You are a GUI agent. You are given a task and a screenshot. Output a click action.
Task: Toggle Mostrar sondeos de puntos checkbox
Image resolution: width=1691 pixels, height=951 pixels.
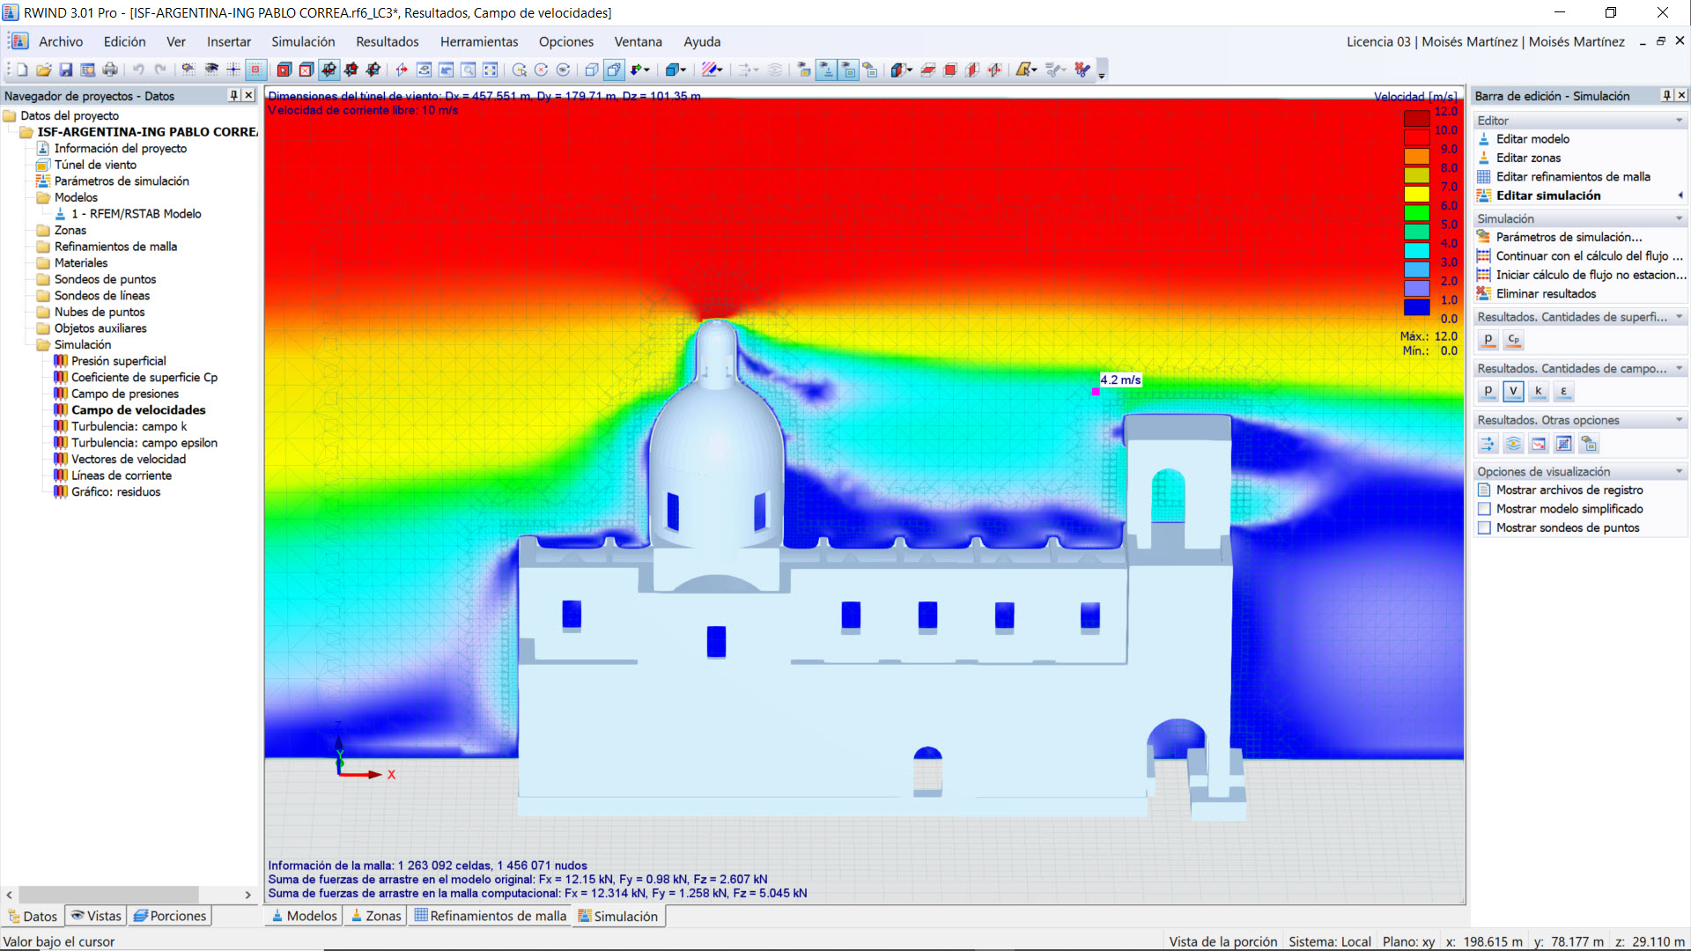1484,528
